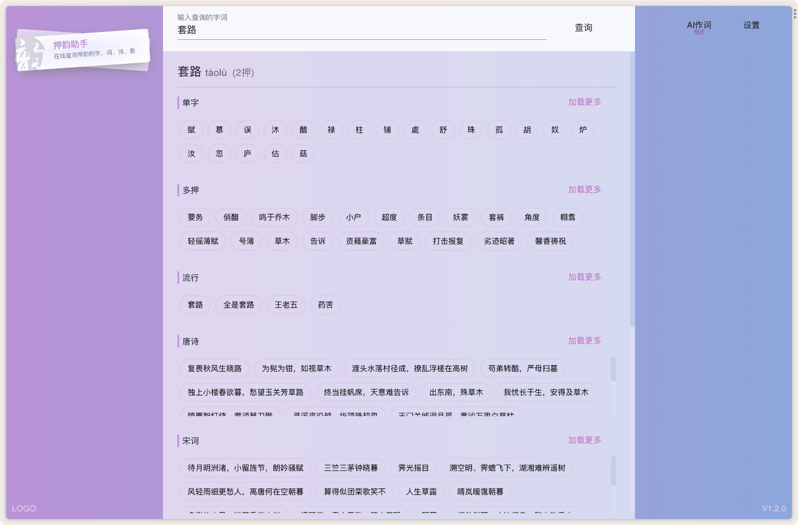Pick the 超度 rhyme word

coord(389,217)
